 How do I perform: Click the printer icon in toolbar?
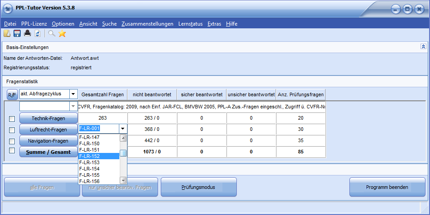pos(27,33)
